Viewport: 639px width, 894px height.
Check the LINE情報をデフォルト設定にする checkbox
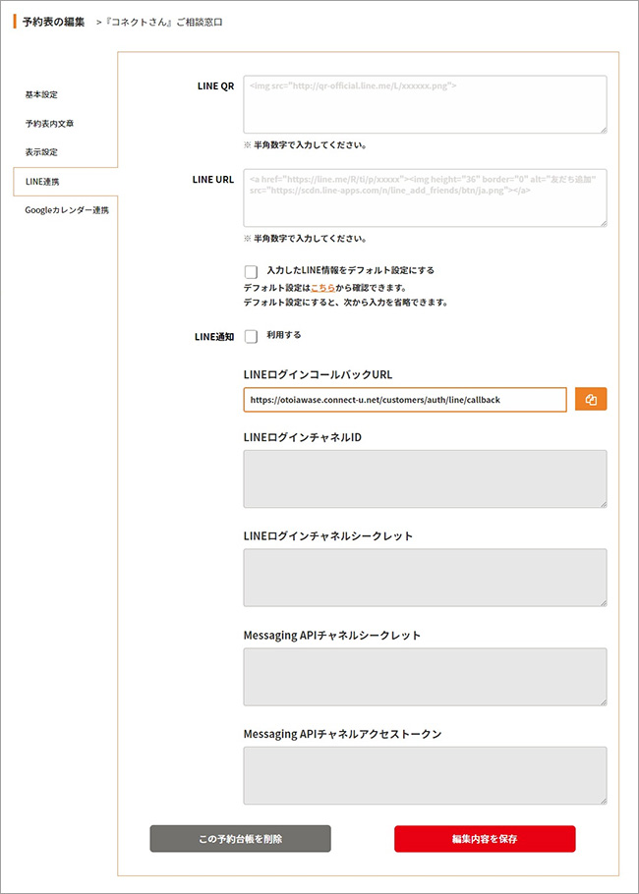(x=251, y=271)
